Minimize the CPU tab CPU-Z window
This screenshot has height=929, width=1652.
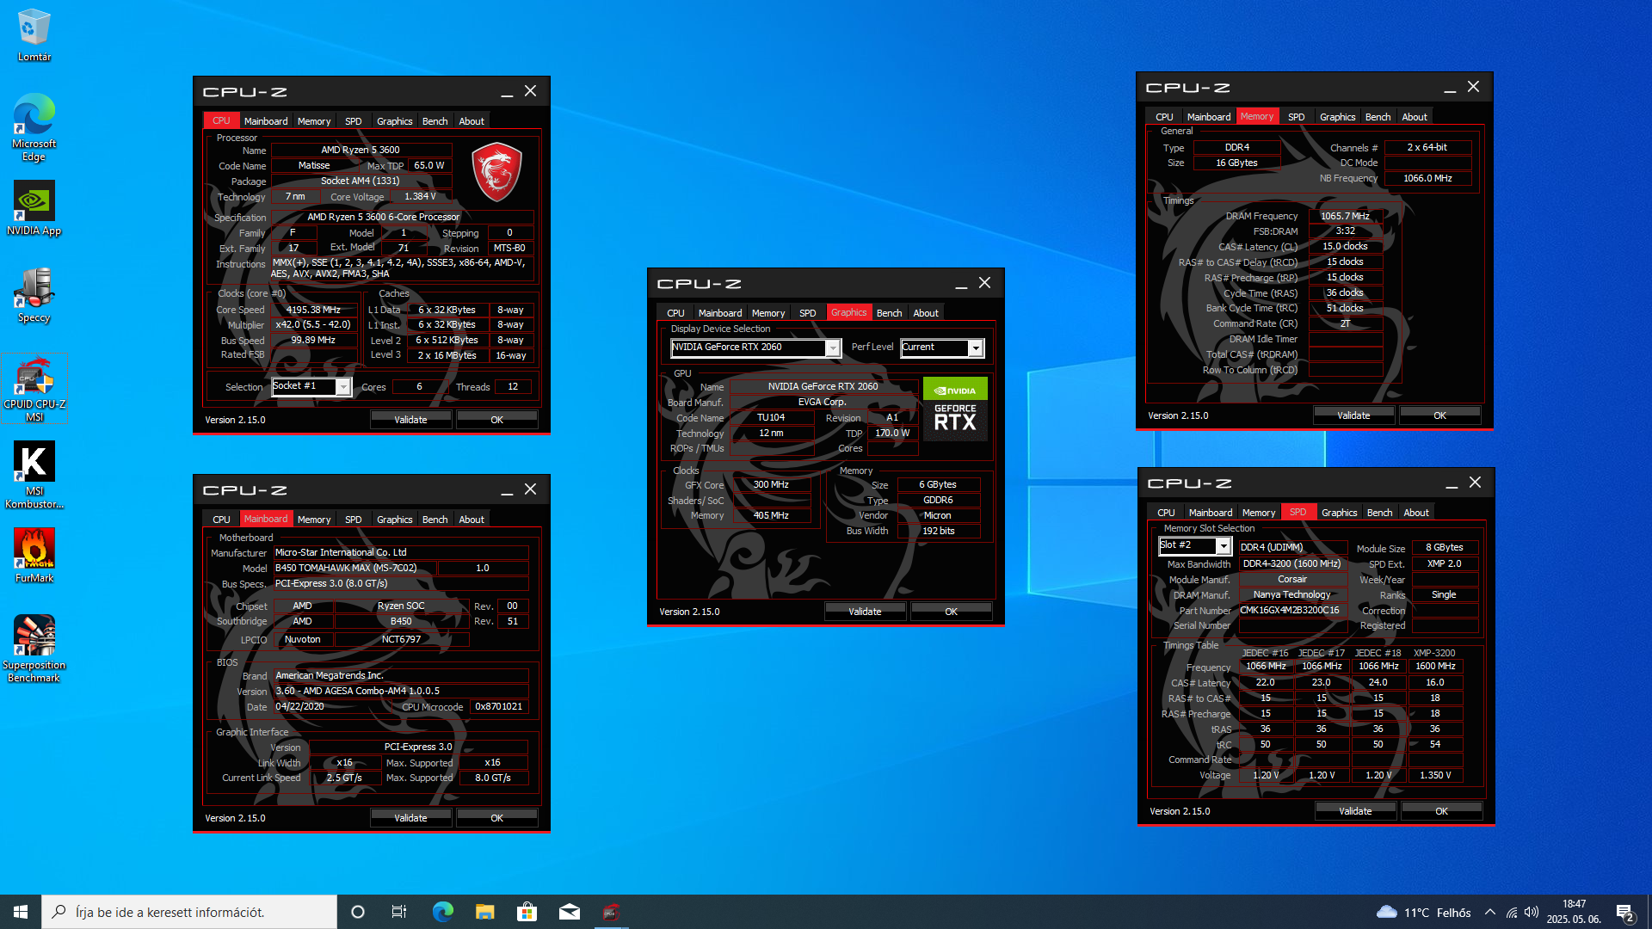[x=507, y=91]
